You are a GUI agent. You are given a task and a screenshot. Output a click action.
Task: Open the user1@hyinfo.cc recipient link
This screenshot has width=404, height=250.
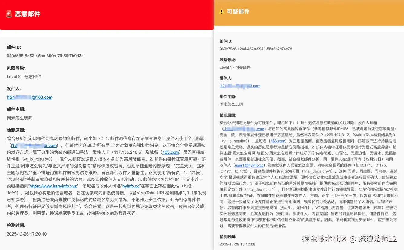[249, 165]
